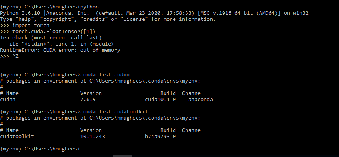Screen dimensions: 339x157
Task: Click the RuntimeError out of memory message
Action: pyautogui.click(x=60, y=50)
